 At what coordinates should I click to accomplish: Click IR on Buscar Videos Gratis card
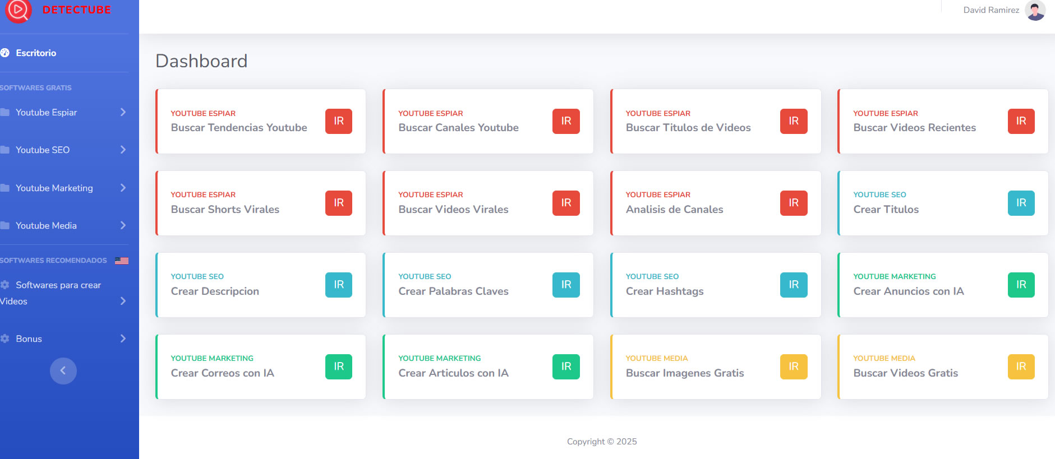1021,367
